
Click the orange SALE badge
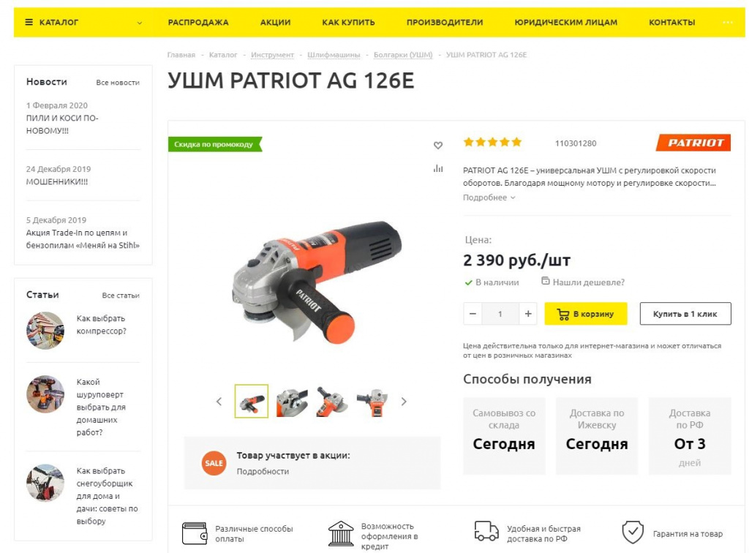214,463
